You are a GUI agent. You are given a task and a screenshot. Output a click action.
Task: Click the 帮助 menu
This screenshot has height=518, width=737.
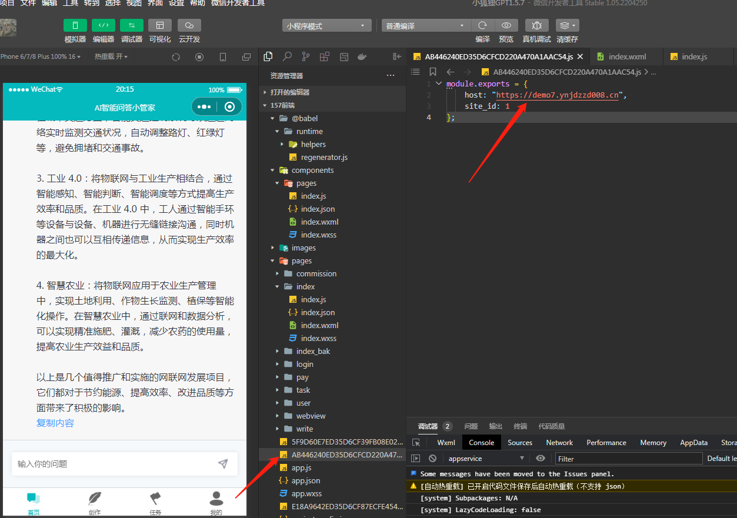point(198,5)
